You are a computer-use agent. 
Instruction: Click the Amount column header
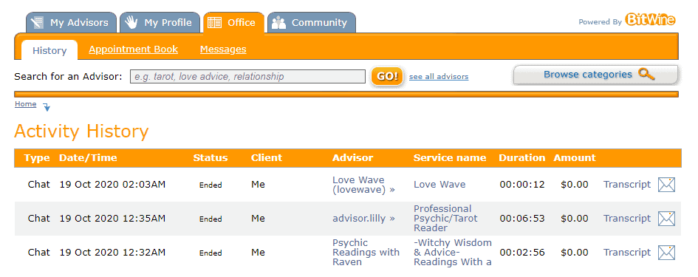click(575, 158)
